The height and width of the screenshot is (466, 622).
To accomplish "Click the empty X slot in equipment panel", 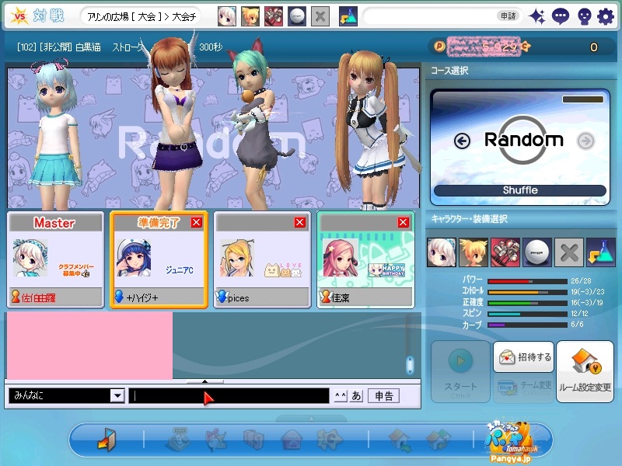I will [569, 252].
